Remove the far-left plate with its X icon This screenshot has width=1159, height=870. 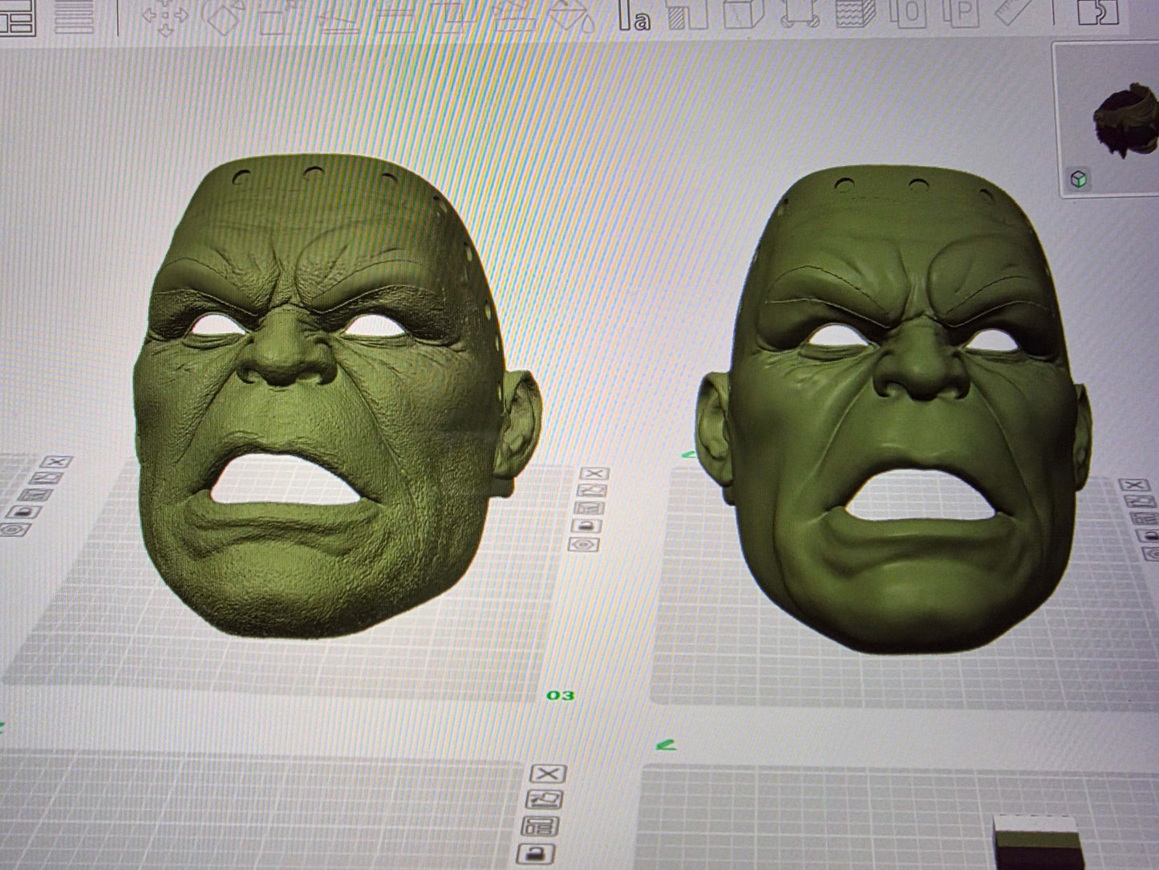[x=56, y=462]
